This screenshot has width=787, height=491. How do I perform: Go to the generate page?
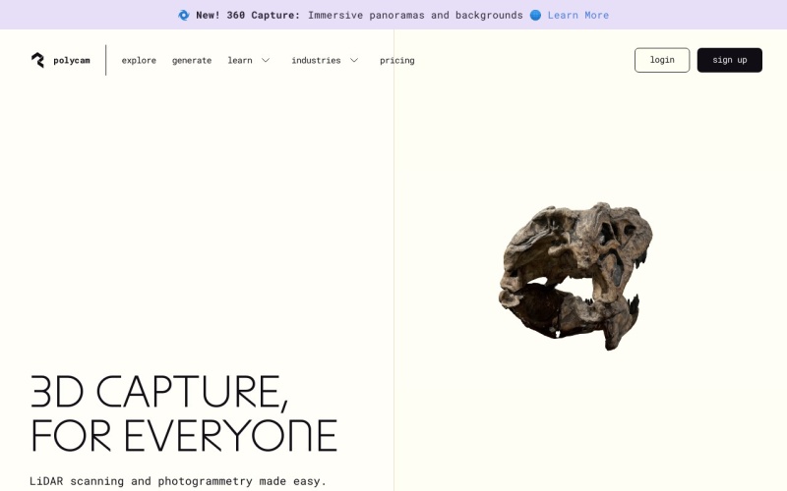[192, 60]
